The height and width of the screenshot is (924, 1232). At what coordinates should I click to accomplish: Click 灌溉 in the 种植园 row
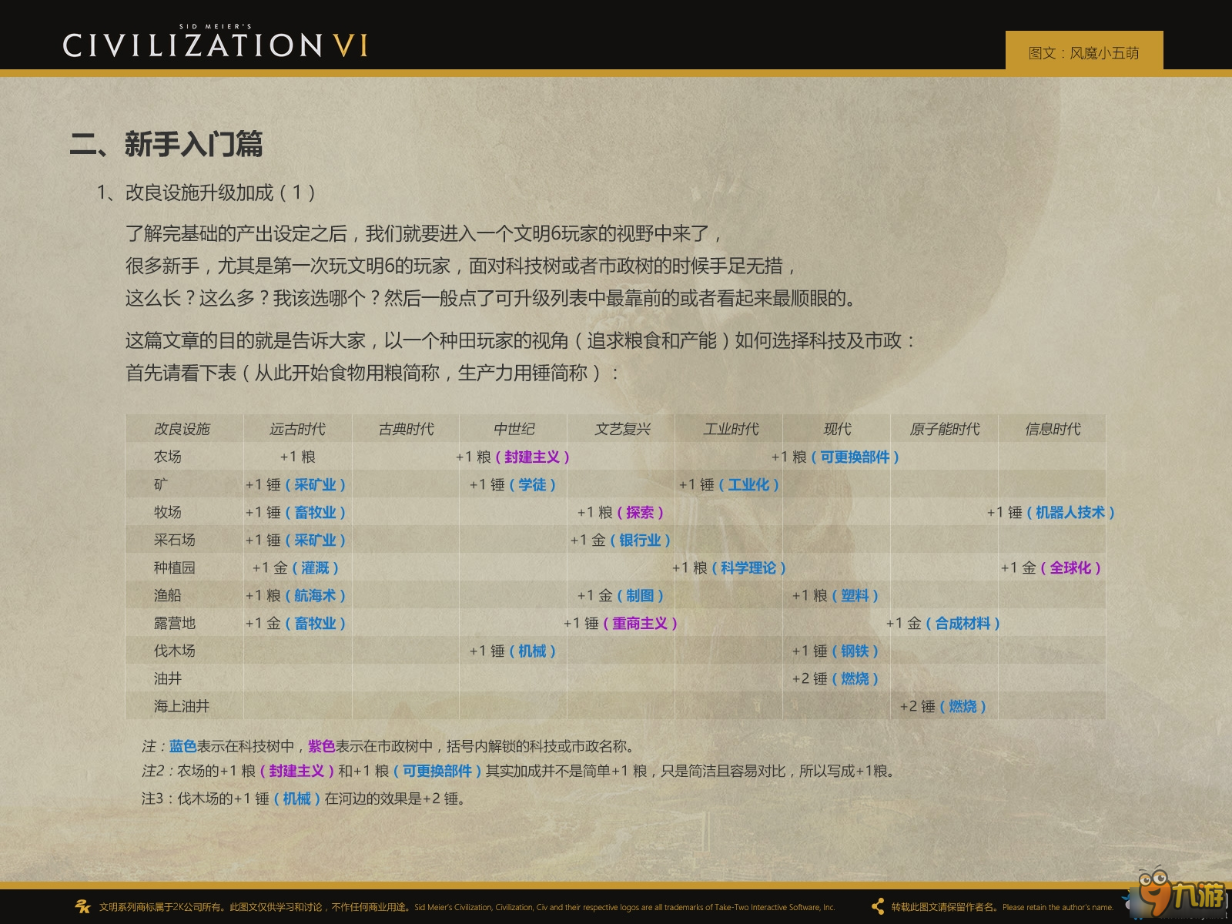[x=315, y=567]
